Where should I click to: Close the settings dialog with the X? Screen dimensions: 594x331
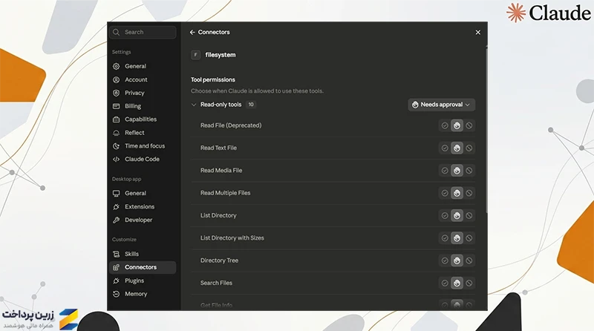click(477, 33)
